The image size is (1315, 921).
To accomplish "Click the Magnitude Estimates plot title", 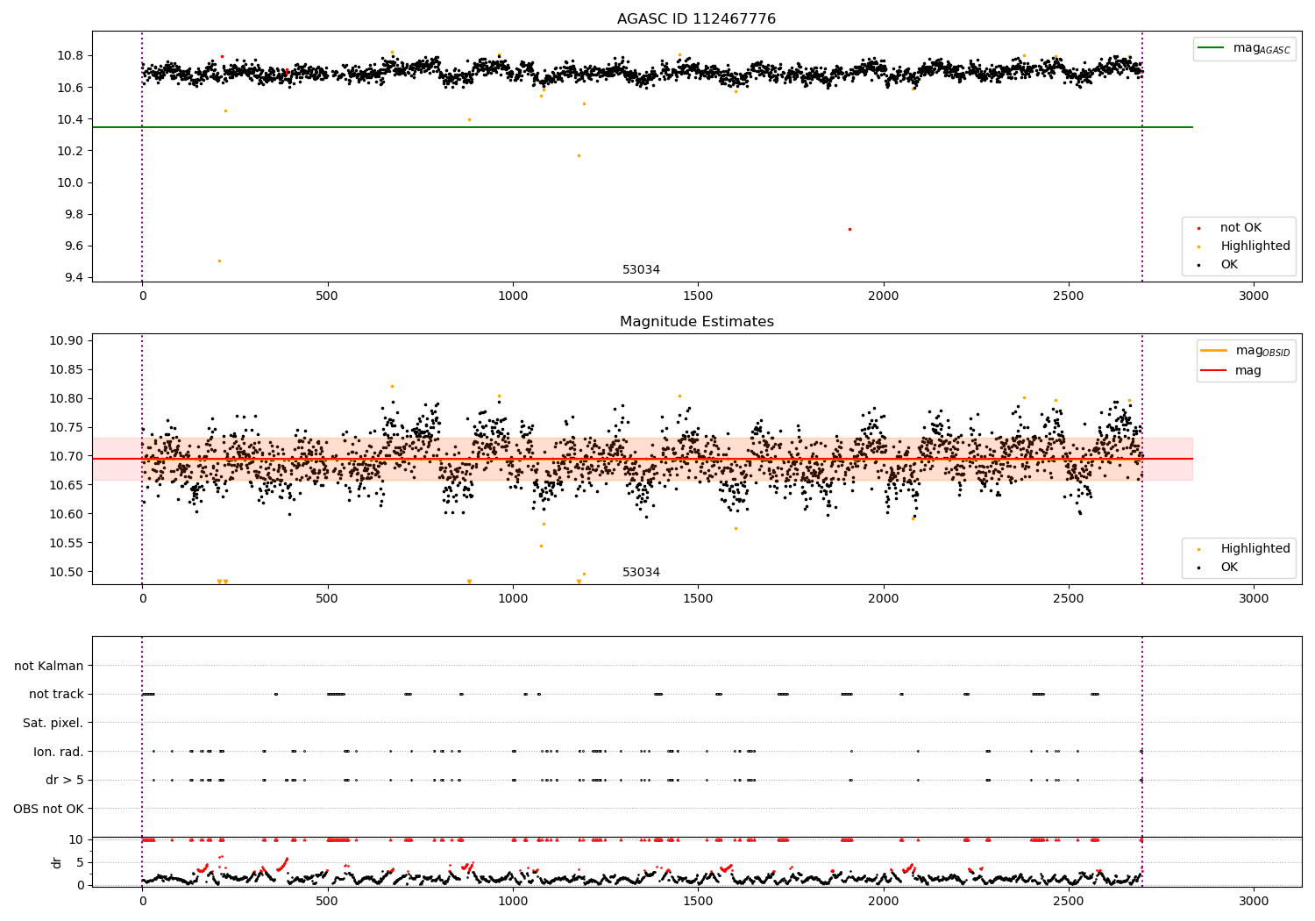I will coord(696,322).
